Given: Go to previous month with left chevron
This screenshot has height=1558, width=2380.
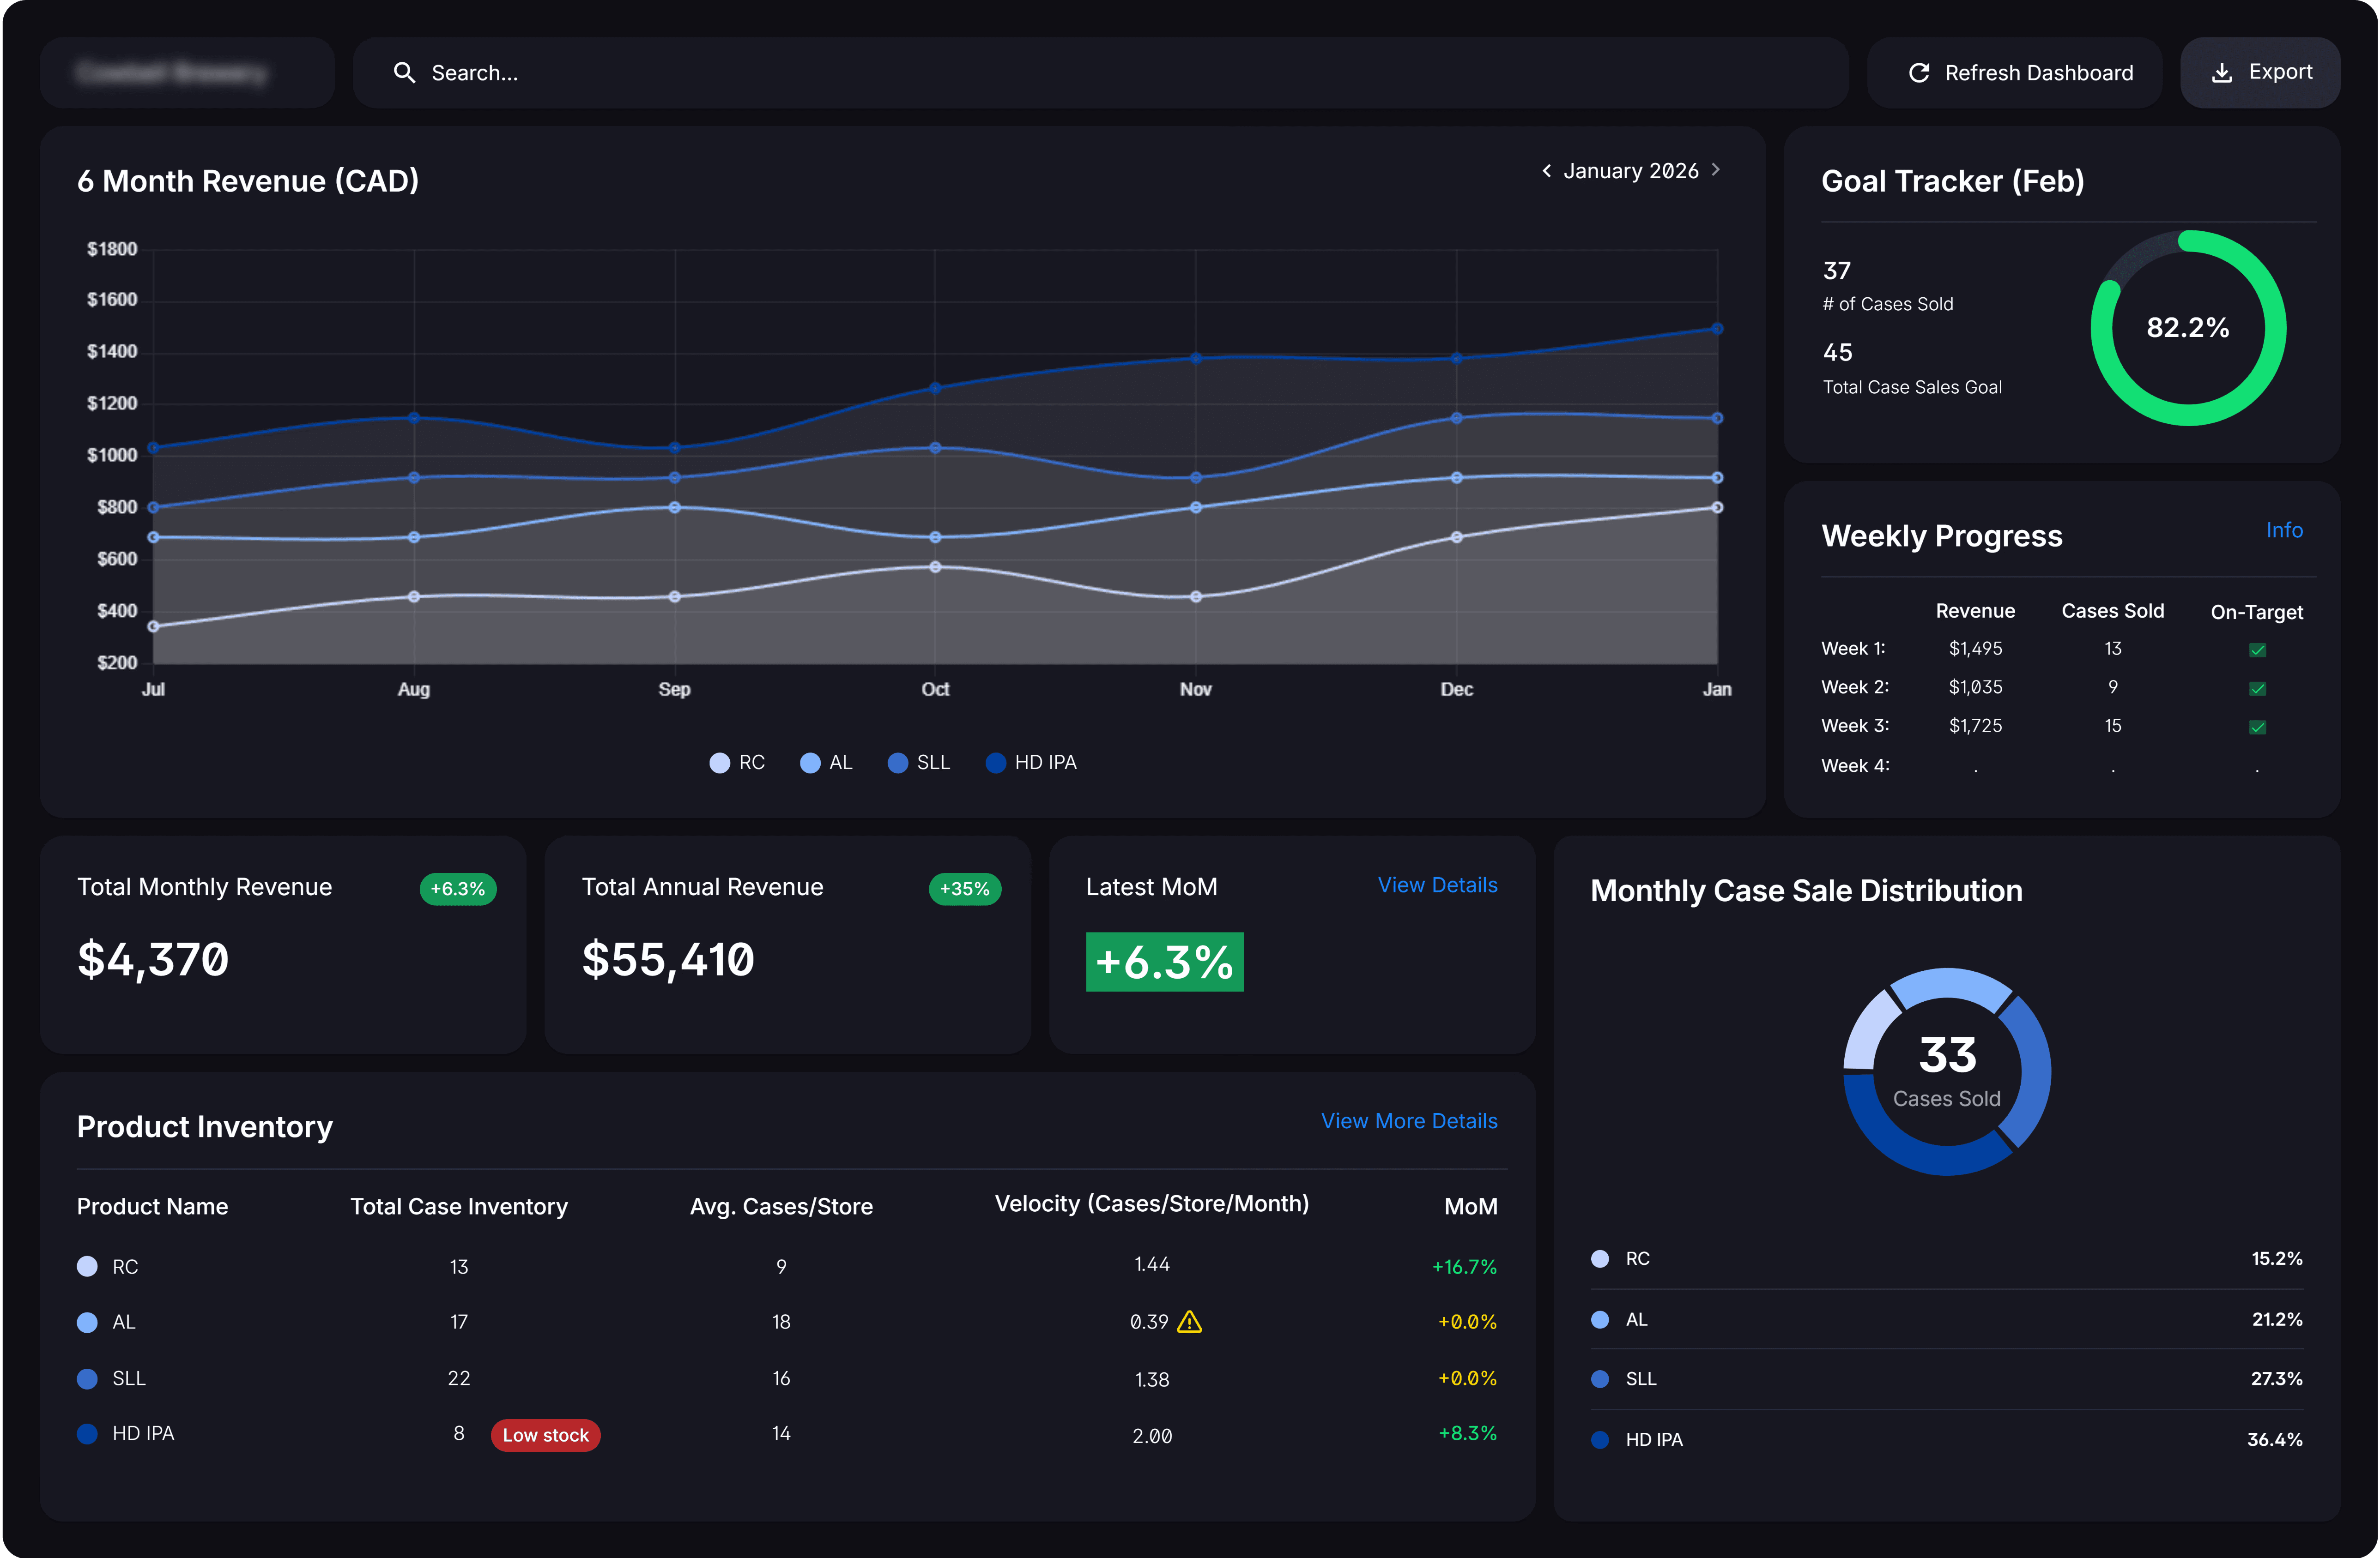Looking at the screenshot, I should coord(1546,171).
